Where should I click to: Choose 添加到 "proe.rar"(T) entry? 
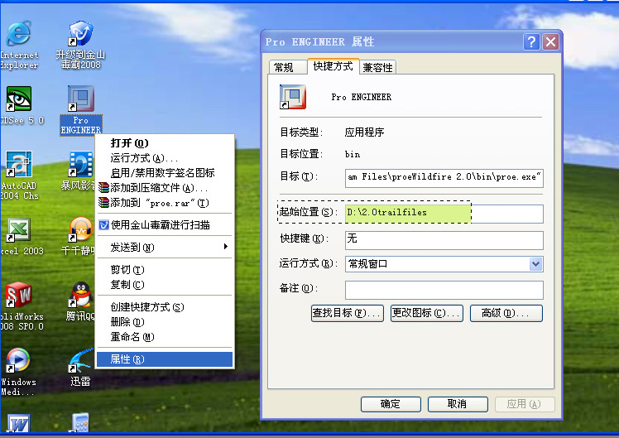tap(165, 203)
